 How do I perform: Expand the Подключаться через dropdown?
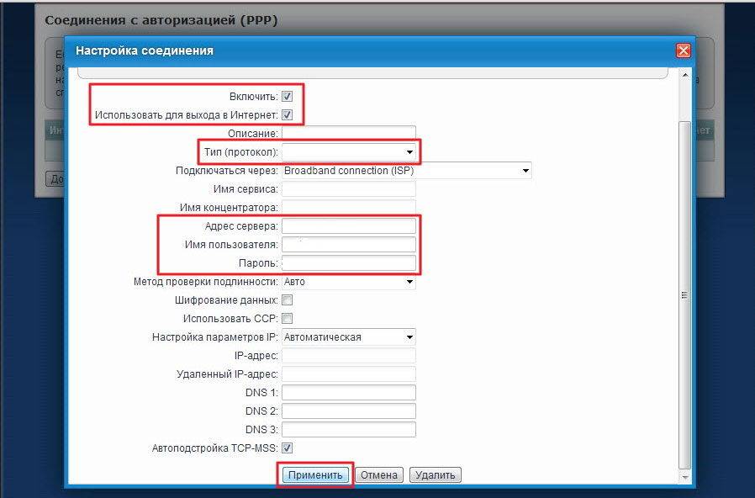(406, 171)
